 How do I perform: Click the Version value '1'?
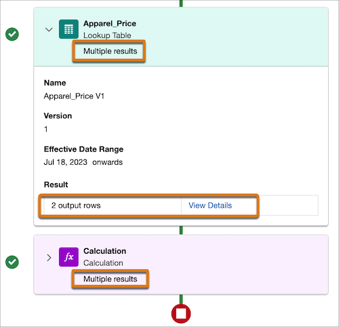pos(46,129)
